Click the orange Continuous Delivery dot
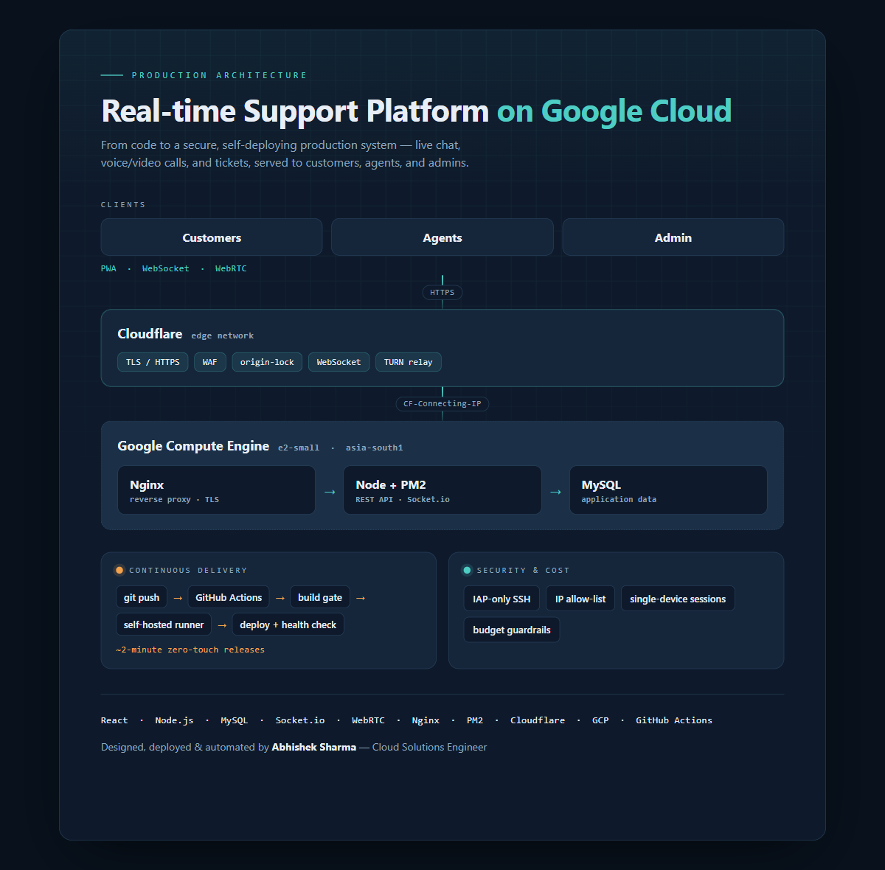This screenshot has height=870, width=885. (119, 570)
